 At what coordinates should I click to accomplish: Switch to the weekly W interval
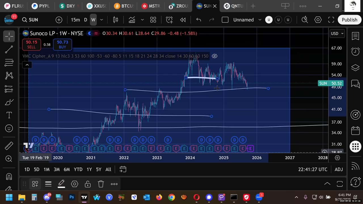[93, 20]
